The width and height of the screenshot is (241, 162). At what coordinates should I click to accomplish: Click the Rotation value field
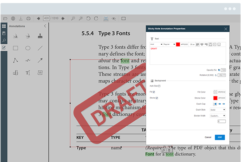pos(222,75)
